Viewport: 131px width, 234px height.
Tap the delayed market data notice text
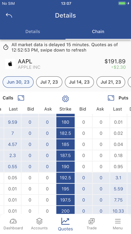point(65,47)
